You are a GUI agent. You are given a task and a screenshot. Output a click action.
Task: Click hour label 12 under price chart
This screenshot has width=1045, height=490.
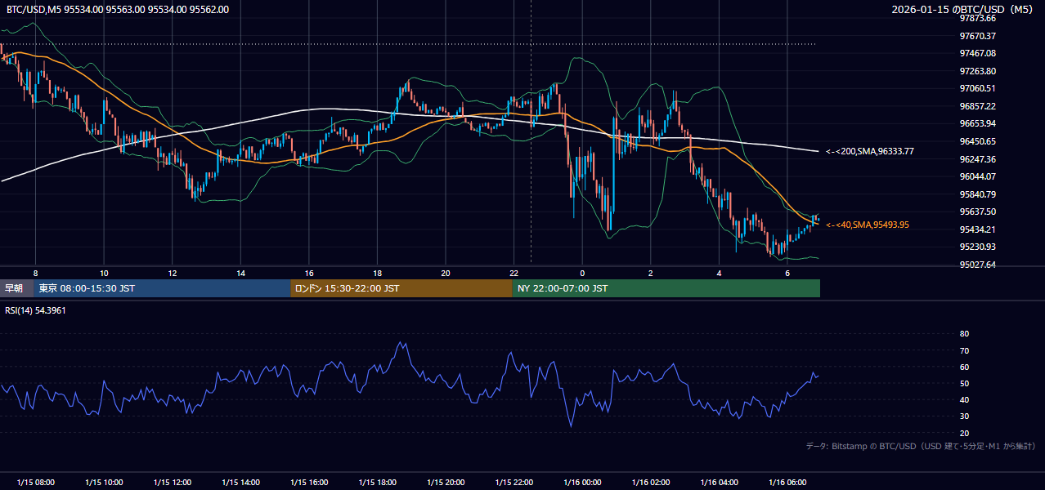click(x=172, y=273)
